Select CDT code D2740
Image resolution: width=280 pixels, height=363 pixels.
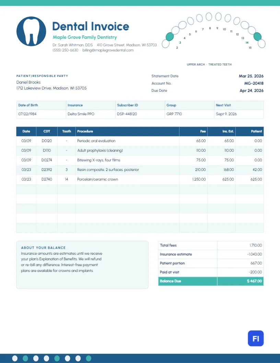coord(47,179)
